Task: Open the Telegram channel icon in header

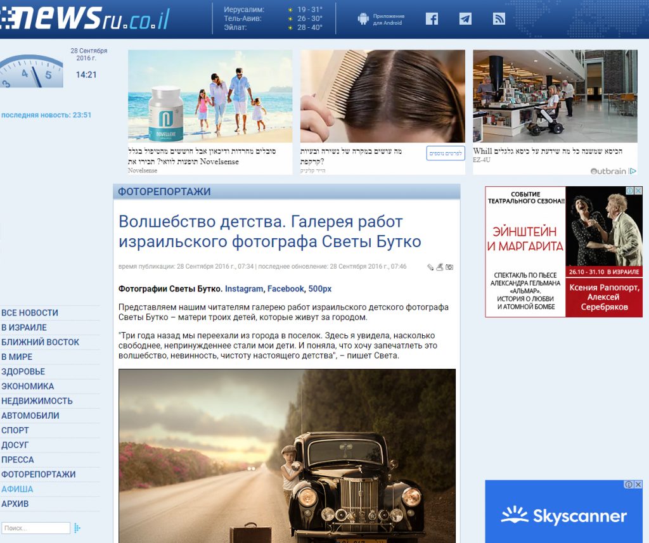Action: tap(465, 19)
